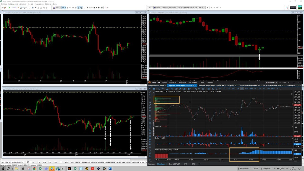The image size is (304, 171).
Task: Add a new workspace tab with plus
Action: click(x=200, y=164)
